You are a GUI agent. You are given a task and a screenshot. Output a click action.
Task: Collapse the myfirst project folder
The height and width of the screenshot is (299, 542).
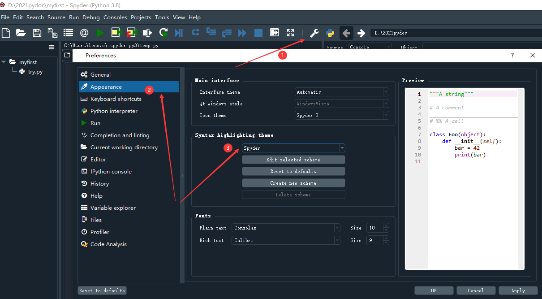point(4,62)
